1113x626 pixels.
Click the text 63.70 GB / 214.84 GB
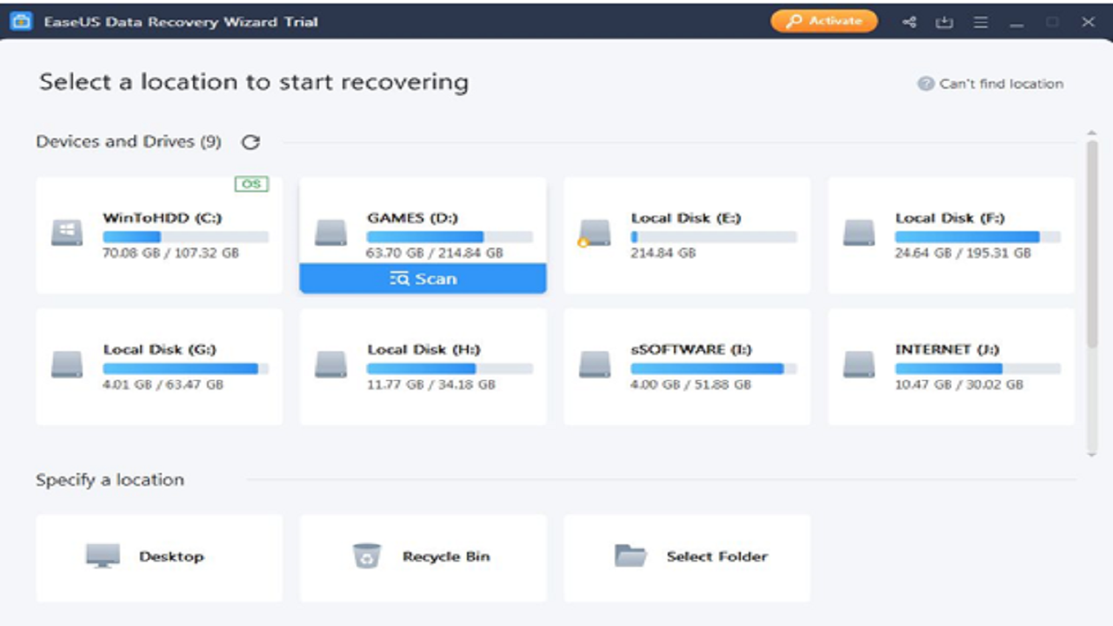pos(435,253)
